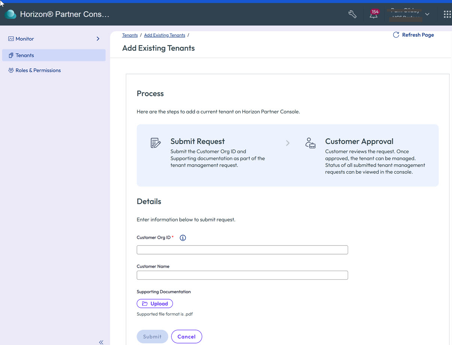Click the Submit button
452x345 pixels.
pyautogui.click(x=152, y=337)
